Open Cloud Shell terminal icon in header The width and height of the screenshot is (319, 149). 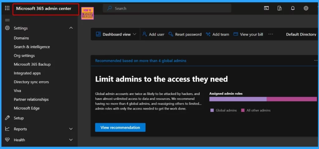[x=266, y=8]
